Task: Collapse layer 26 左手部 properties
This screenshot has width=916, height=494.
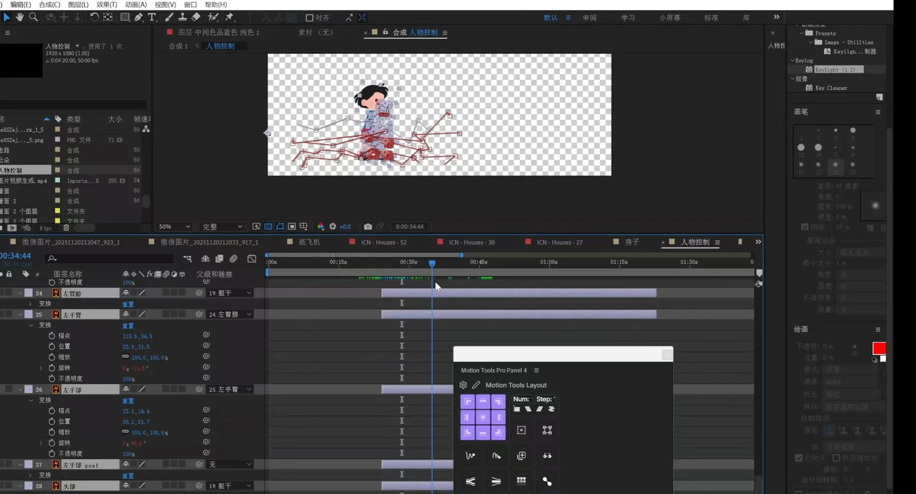Action: tap(21, 389)
